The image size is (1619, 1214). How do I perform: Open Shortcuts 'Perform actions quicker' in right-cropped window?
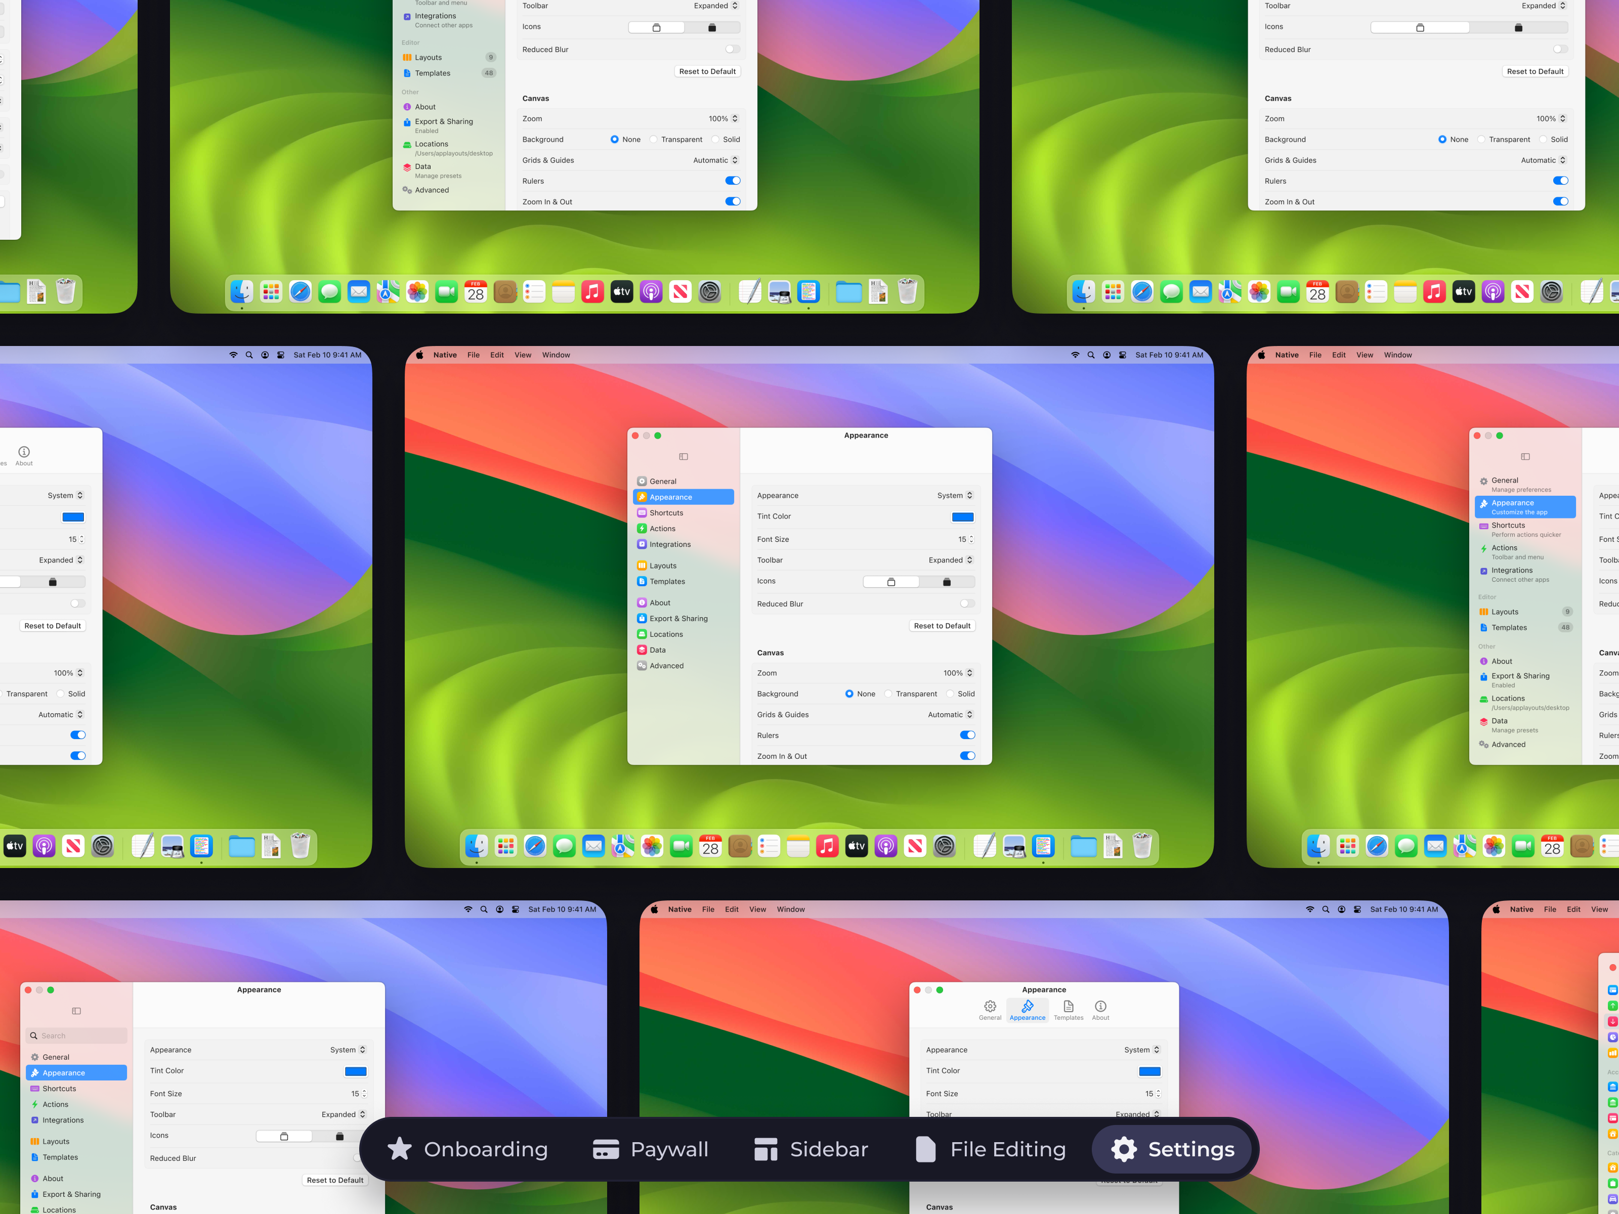coord(1525,529)
